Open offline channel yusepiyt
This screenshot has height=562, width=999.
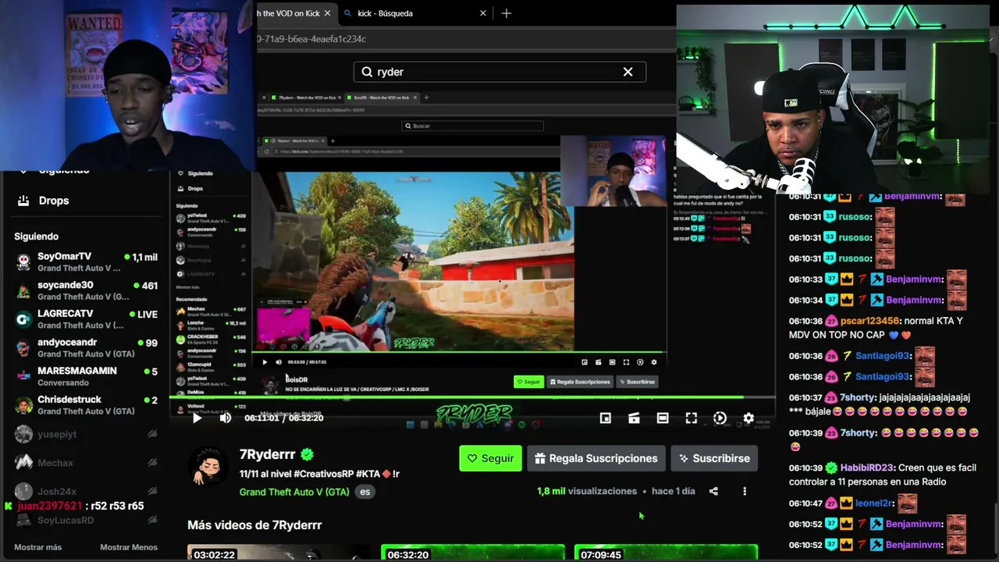86,434
